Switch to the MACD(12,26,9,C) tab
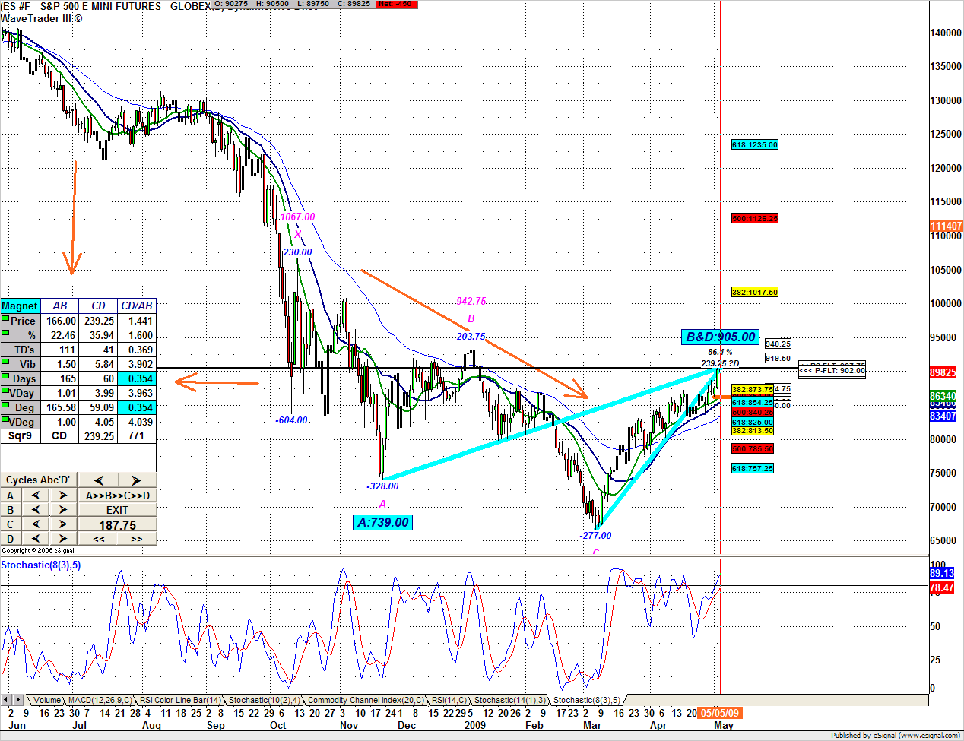This screenshot has width=964, height=741. click(x=100, y=701)
